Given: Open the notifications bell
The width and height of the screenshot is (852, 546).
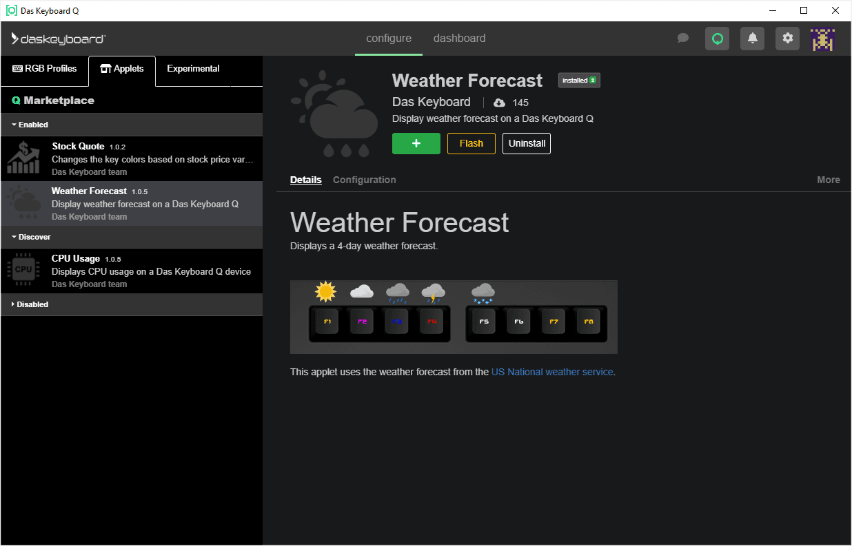Looking at the screenshot, I should coord(752,39).
